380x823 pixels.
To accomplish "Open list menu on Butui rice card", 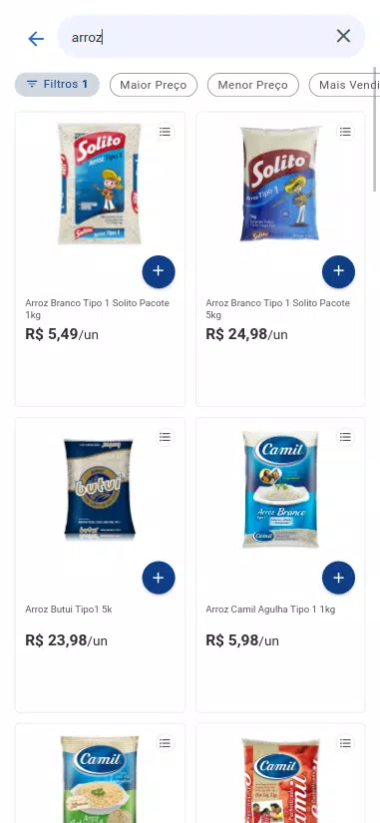I will coord(166,437).
